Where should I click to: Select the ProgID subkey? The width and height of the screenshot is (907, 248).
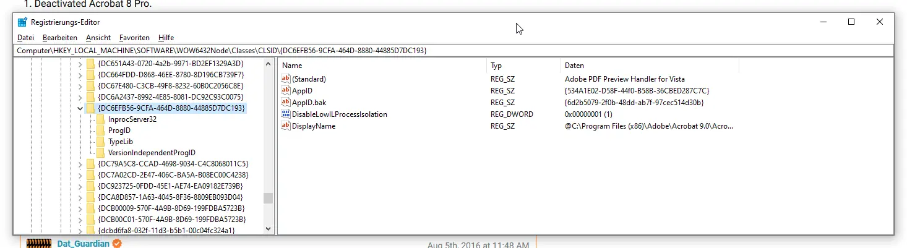point(119,130)
